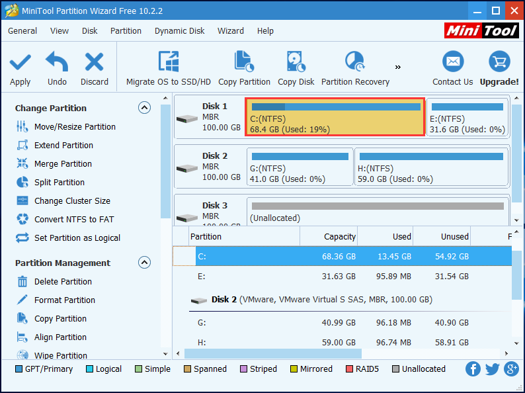Image resolution: width=525 pixels, height=393 pixels.
Task: Select the H: row in partition list
Action: 343,343
